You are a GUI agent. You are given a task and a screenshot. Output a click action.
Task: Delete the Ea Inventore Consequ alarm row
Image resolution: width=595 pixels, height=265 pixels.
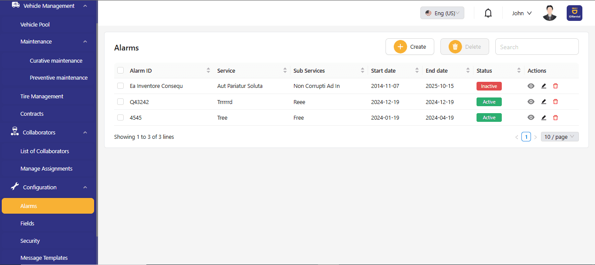coord(555,86)
